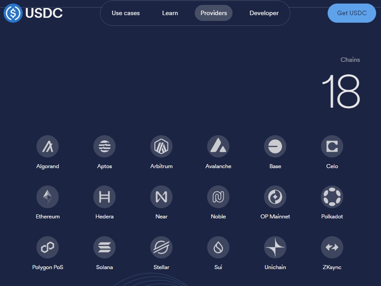Click the Hedera chain icon
The height and width of the screenshot is (286, 381).
(x=104, y=197)
